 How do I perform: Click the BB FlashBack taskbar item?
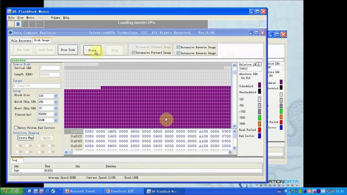coord(164,191)
